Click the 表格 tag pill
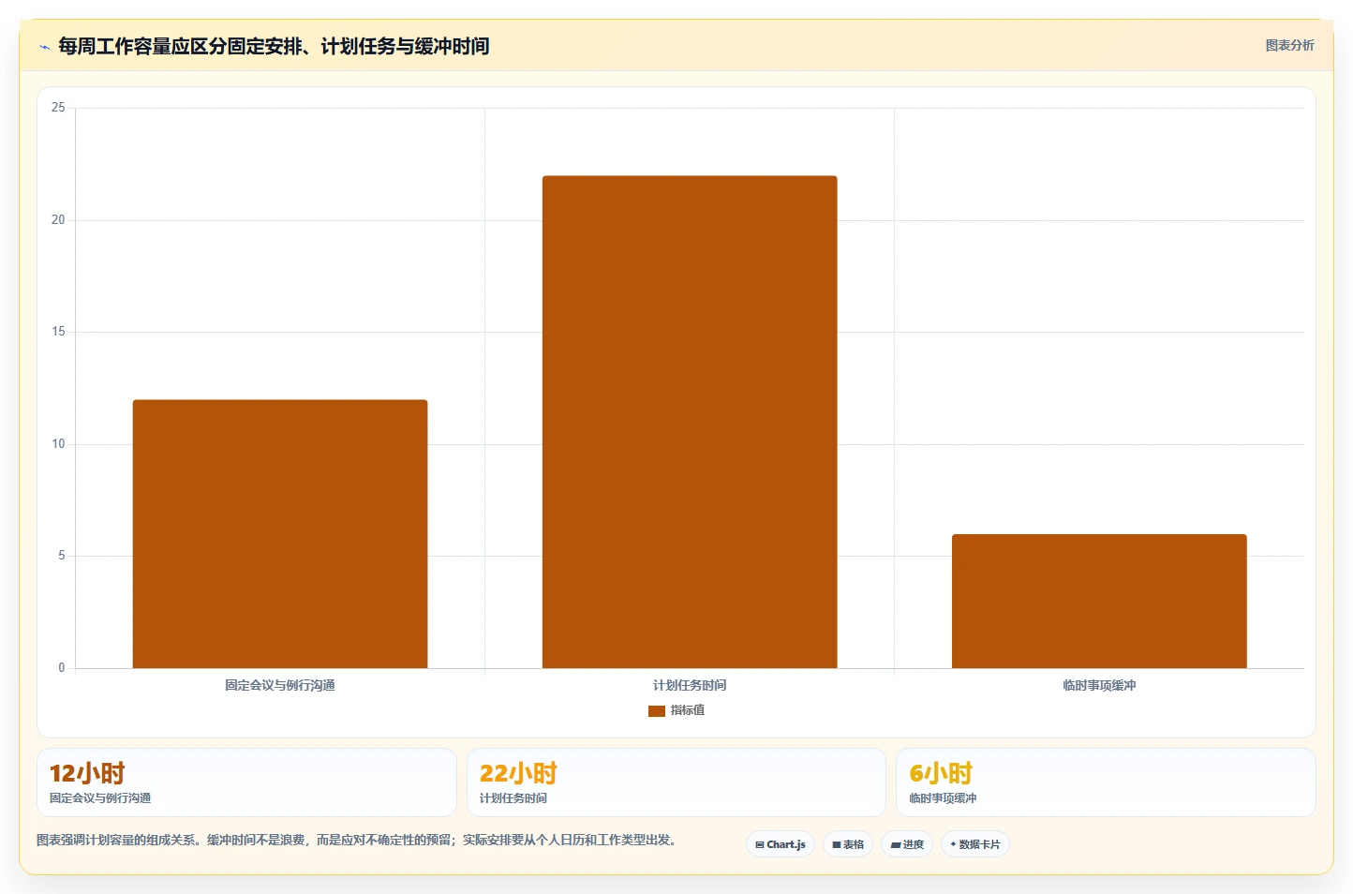Viewport: 1353px width, 894px height. (848, 844)
